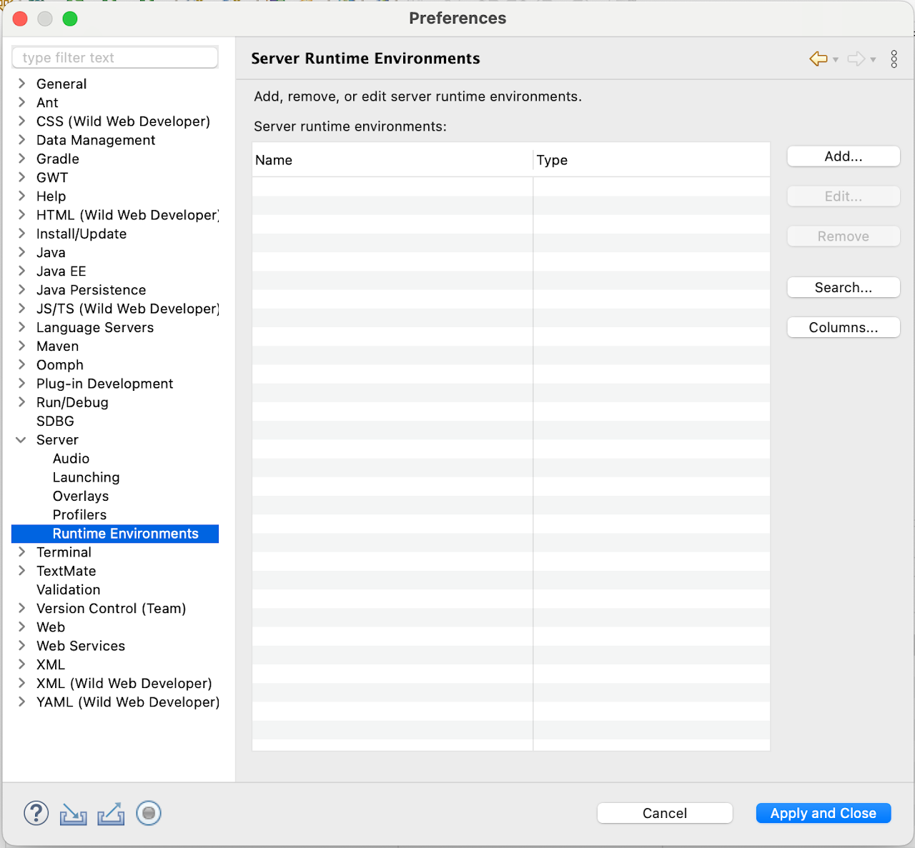Expand the Terminal node
Image resolution: width=915 pixels, height=848 pixels.
(21, 552)
